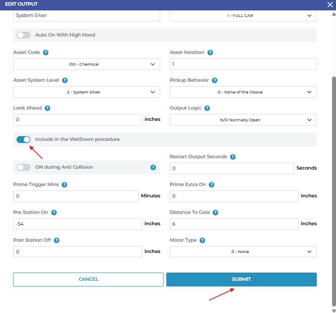Click the Pre Station On input field
This screenshot has height=313, width=336.
tap(77, 224)
